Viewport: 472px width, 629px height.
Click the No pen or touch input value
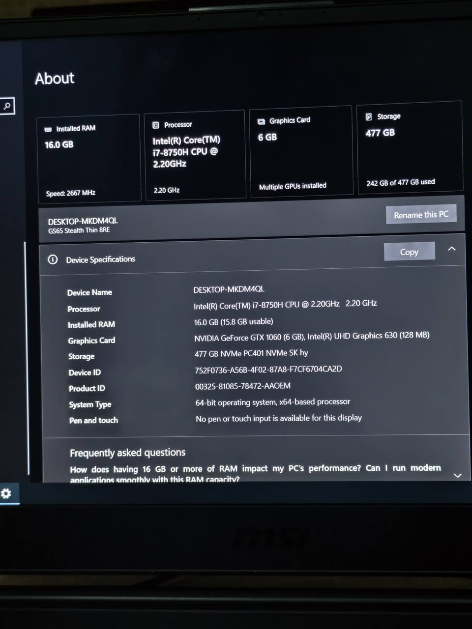(279, 418)
